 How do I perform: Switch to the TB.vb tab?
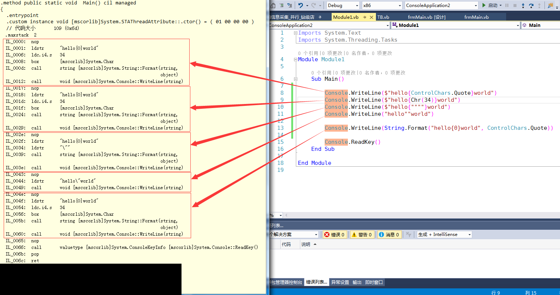coord(383,17)
